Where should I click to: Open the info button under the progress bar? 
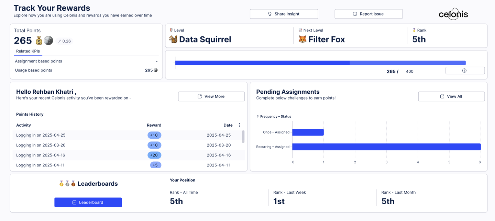pyautogui.click(x=465, y=71)
